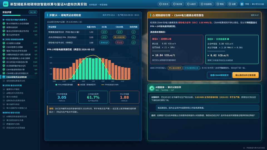The image size is (267, 150).
Task: Expand the 第三阶段 鉴证业务实施 section
Action: 12,86
